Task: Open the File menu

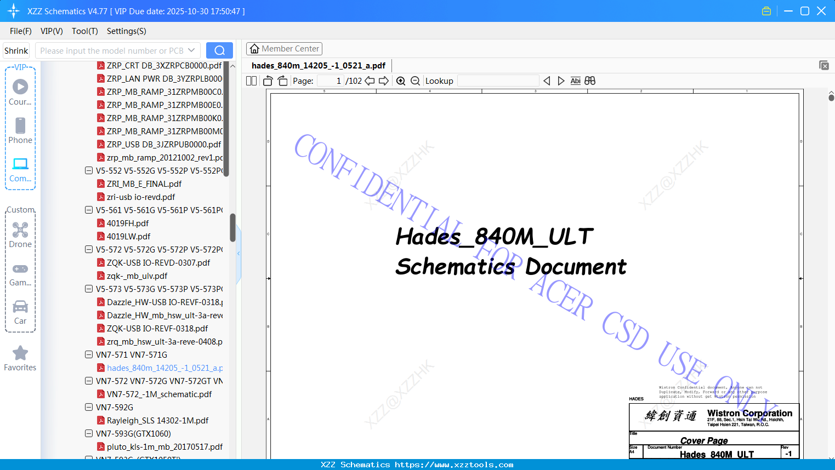Action: point(20,31)
